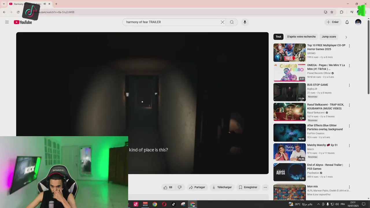Clear the search box with X
Image resolution: width=370 pixels, height=208 pixels.
[223, 22]
